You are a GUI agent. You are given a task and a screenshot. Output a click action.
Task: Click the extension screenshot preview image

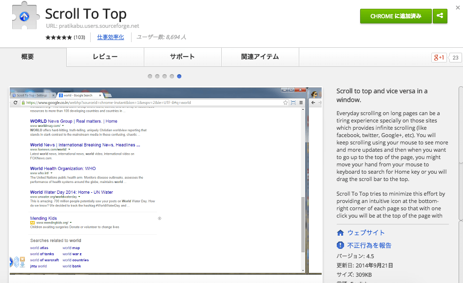tap(166, 181)
